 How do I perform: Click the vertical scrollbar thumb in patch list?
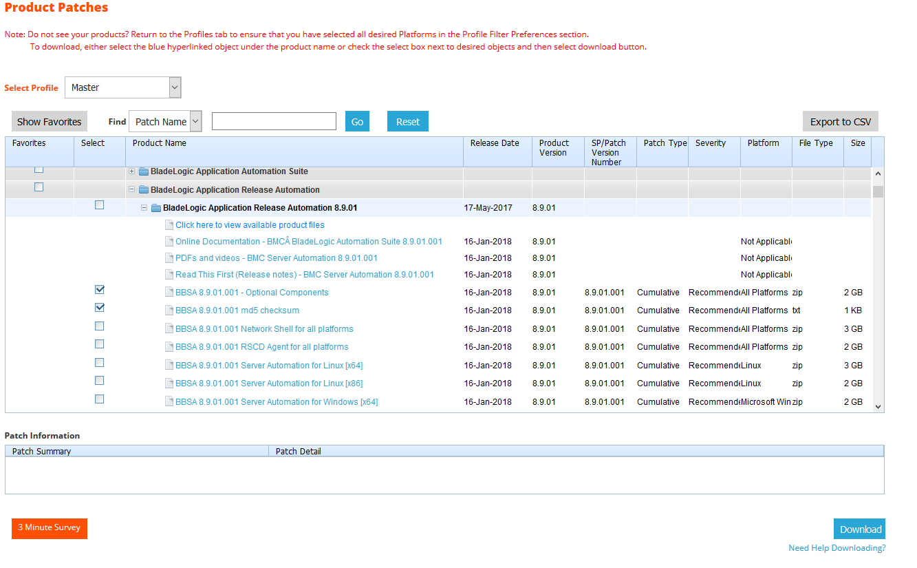pos(878,191)
